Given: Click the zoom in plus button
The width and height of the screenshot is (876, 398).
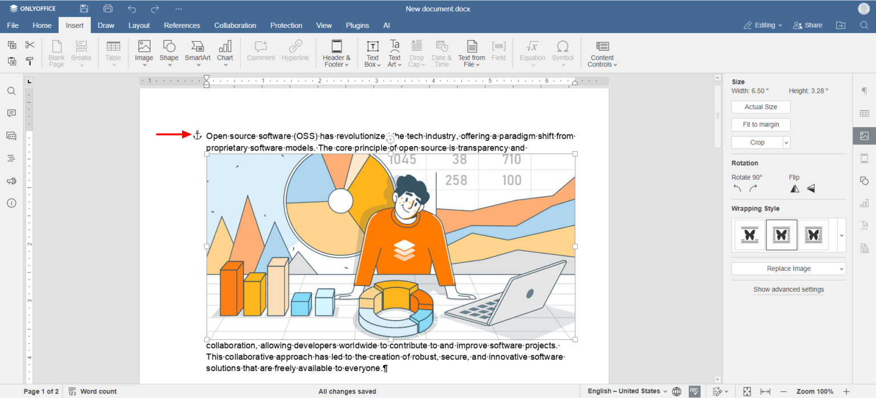Looking at the screenshot, I should tap(846, 391).
